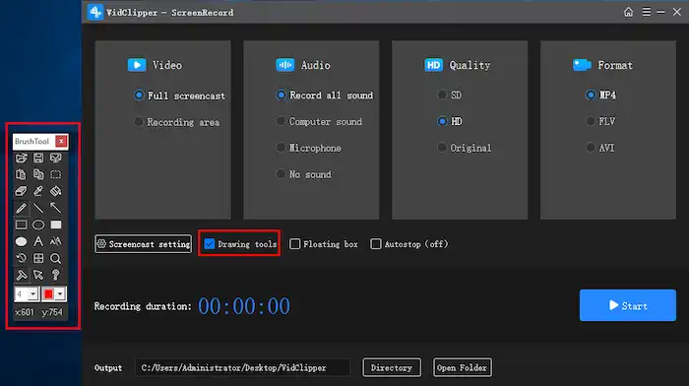
Task: Click the 00:00:00 recording duration timer
Action: 244,306
